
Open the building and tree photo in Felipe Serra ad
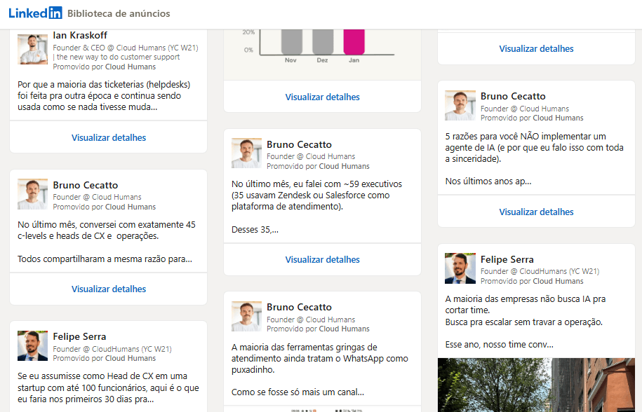pos(536,385)
